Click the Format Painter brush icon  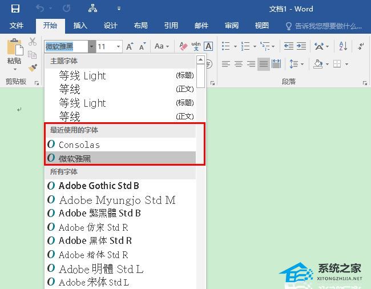(33, 68)
